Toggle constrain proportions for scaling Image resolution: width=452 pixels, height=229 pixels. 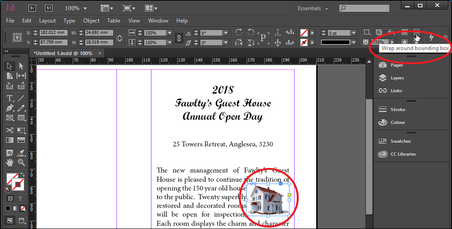179,38
